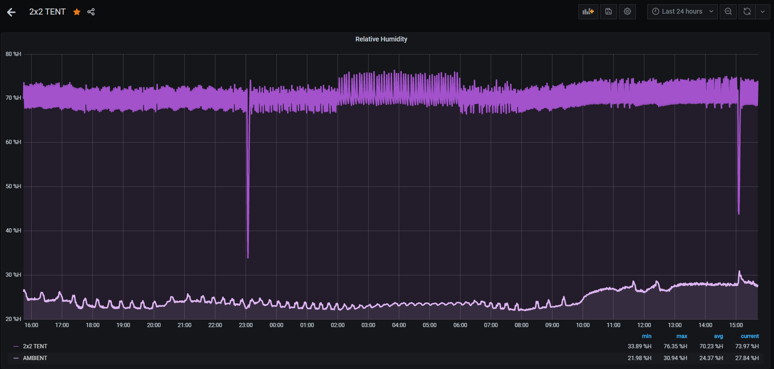
Task: Click the 80 %H y-axis label
Action: pyautogui.click(x=13, y=54)
